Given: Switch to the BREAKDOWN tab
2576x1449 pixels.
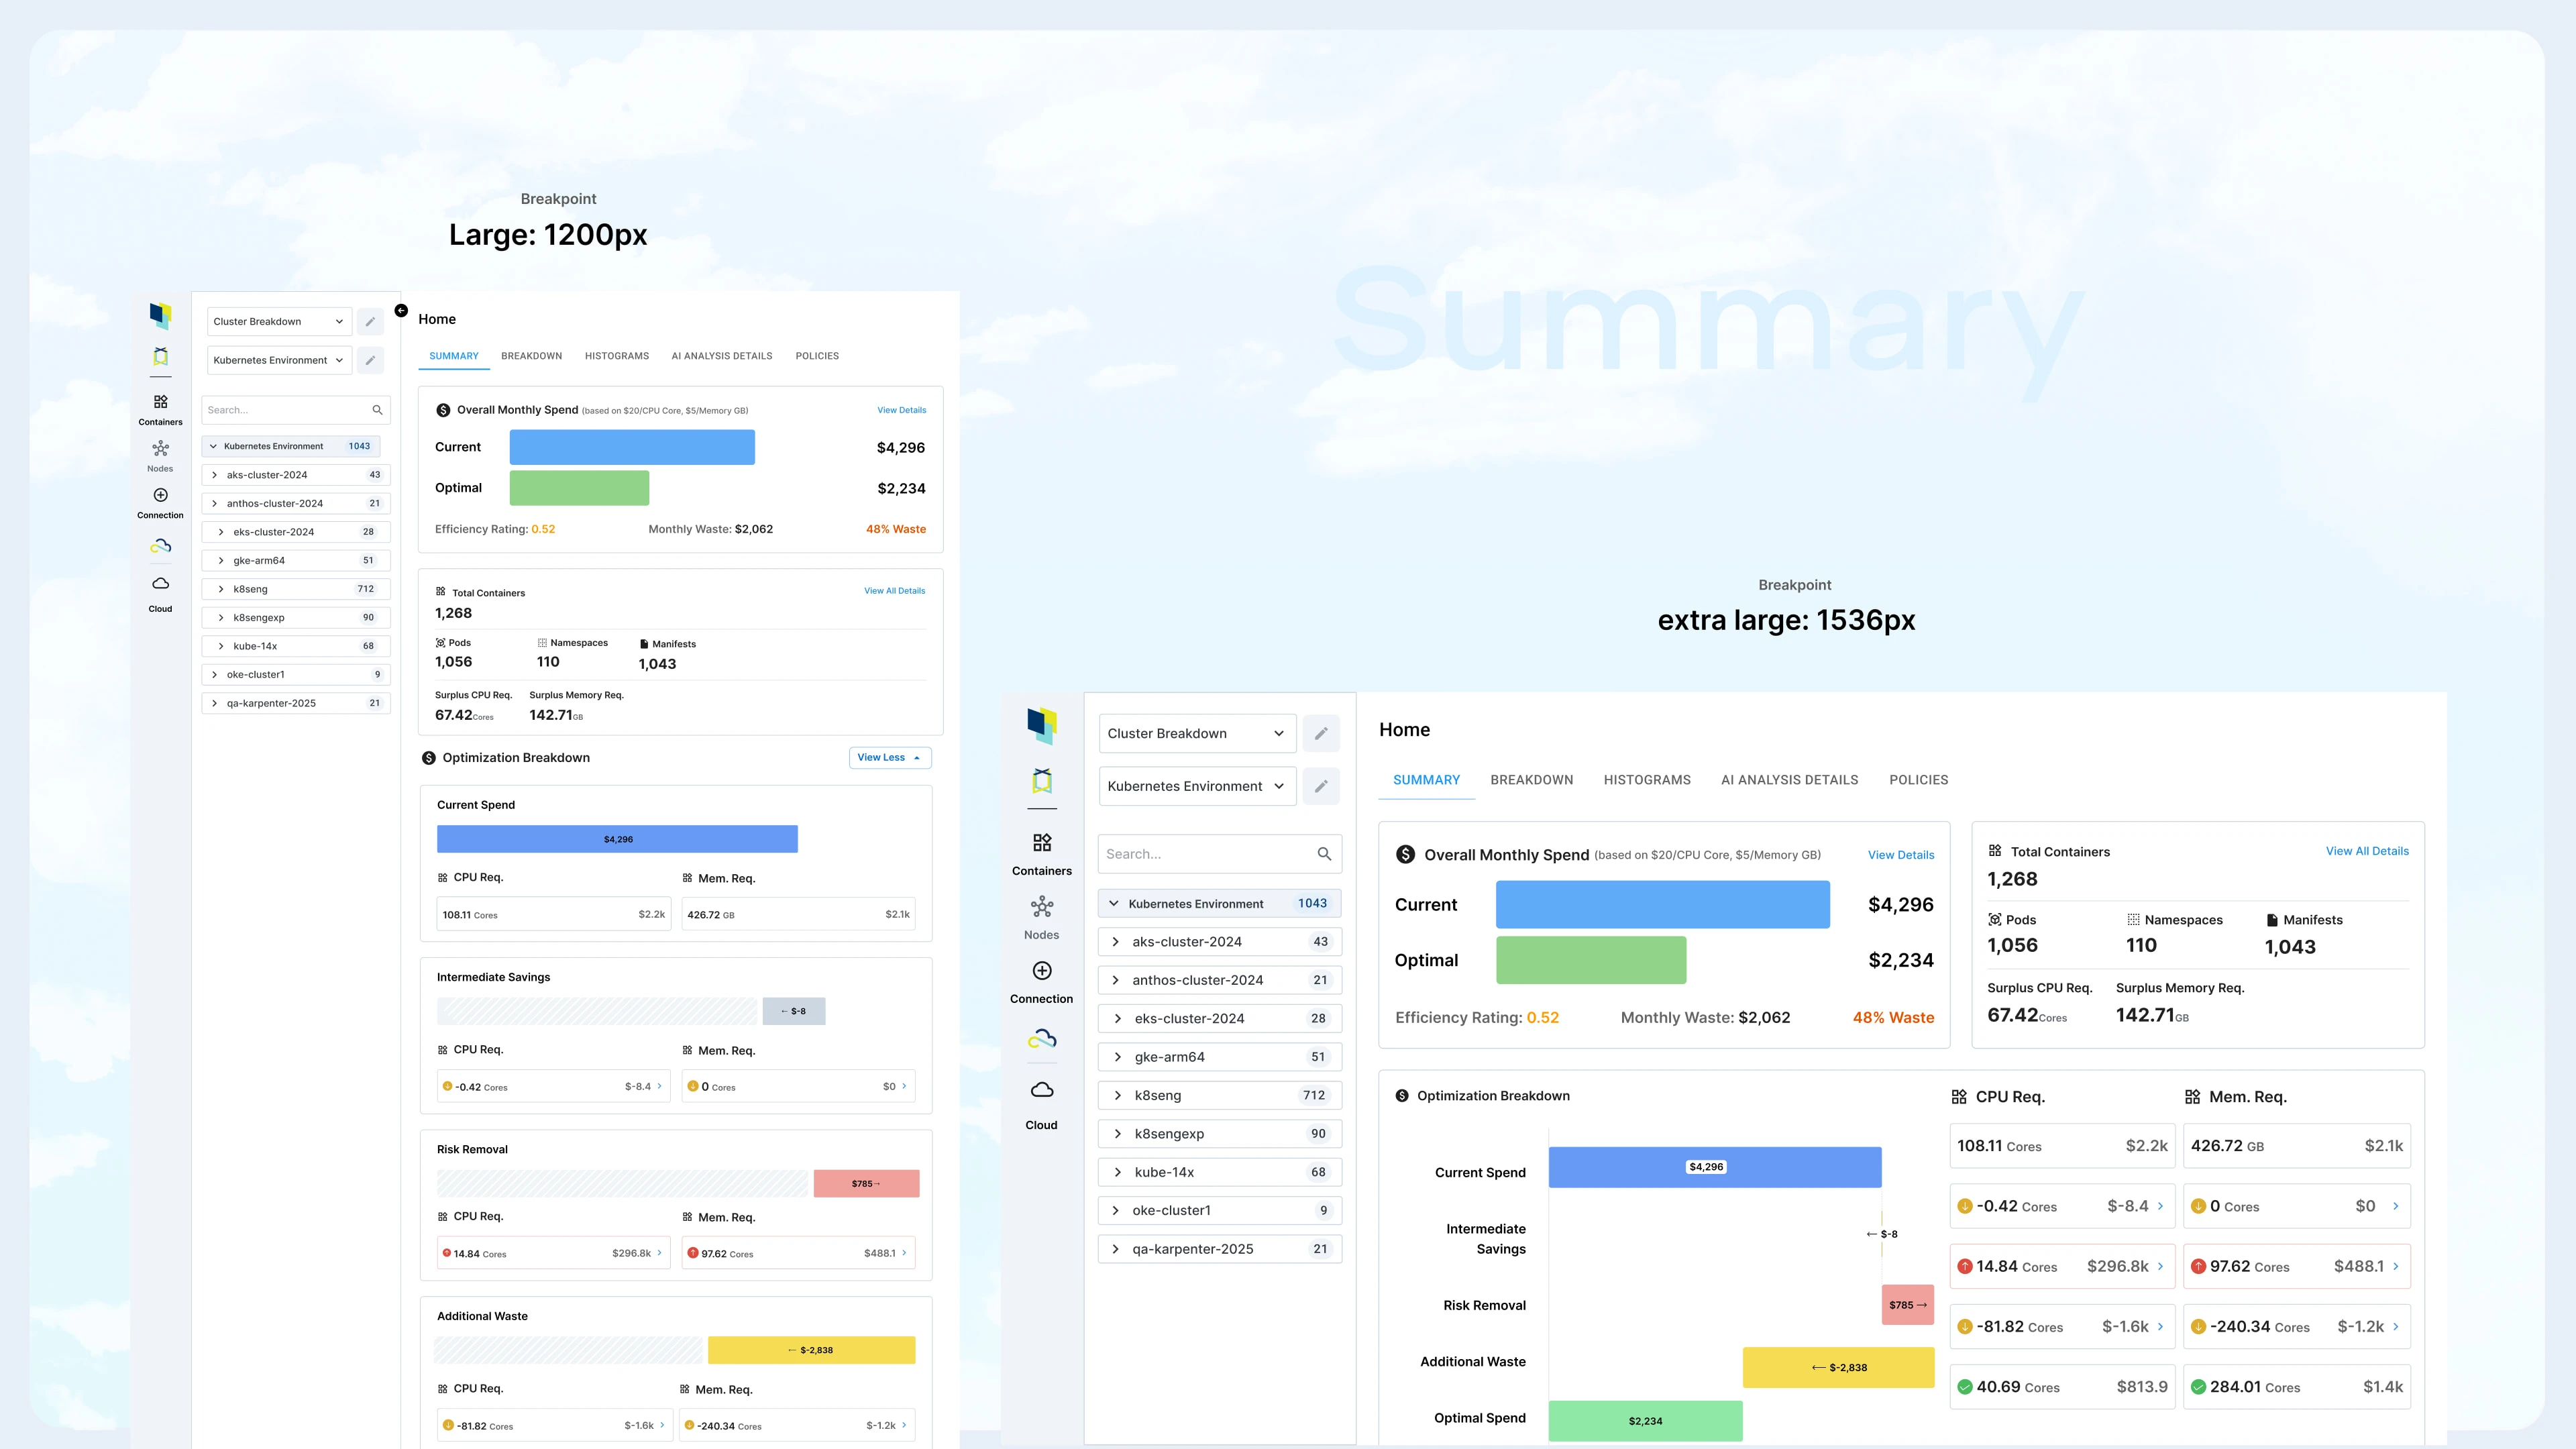Looking at the screenshot, I should (531, 356).
